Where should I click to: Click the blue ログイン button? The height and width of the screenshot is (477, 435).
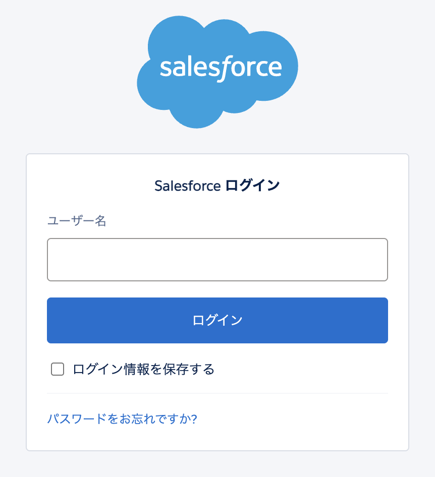click(217, 320)
